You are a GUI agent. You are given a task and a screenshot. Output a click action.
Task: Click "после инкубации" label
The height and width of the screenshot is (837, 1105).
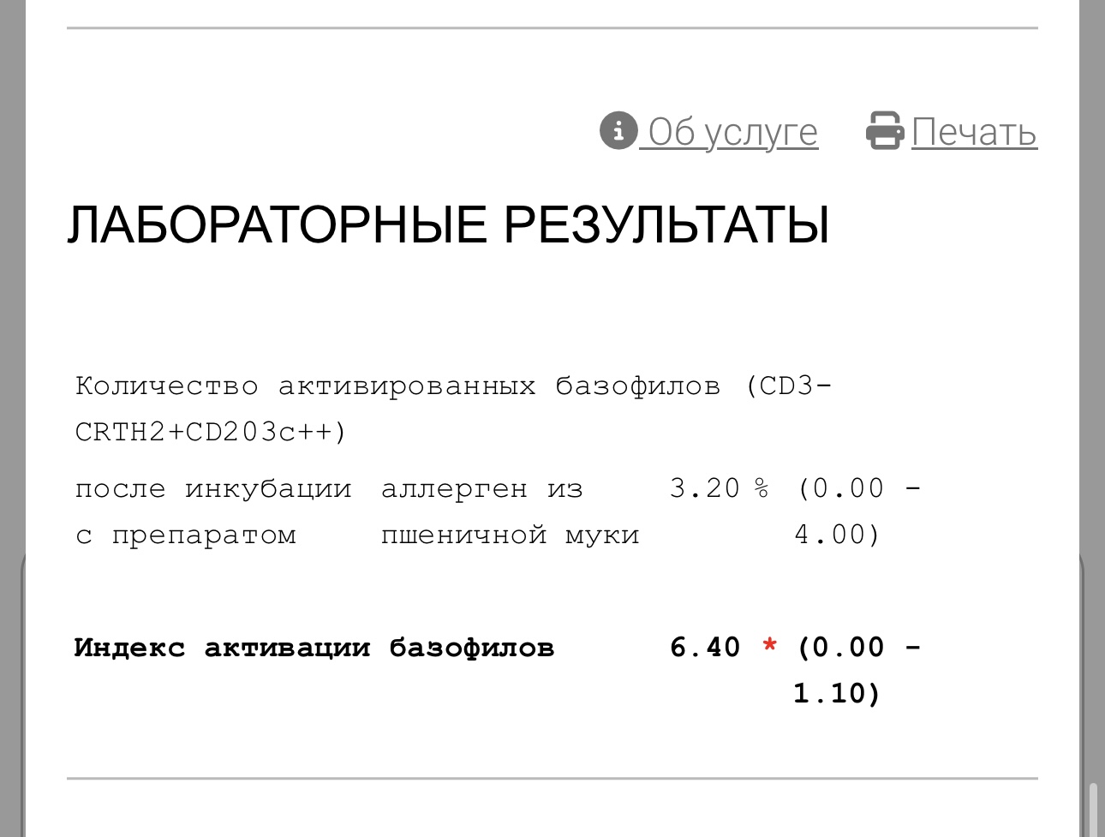click(x=213, y=488)
